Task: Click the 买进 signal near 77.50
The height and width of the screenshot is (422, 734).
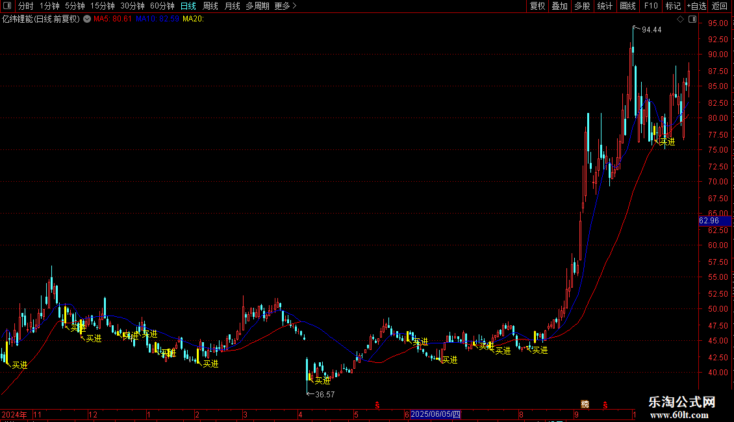Action: [x=667, y=142]
